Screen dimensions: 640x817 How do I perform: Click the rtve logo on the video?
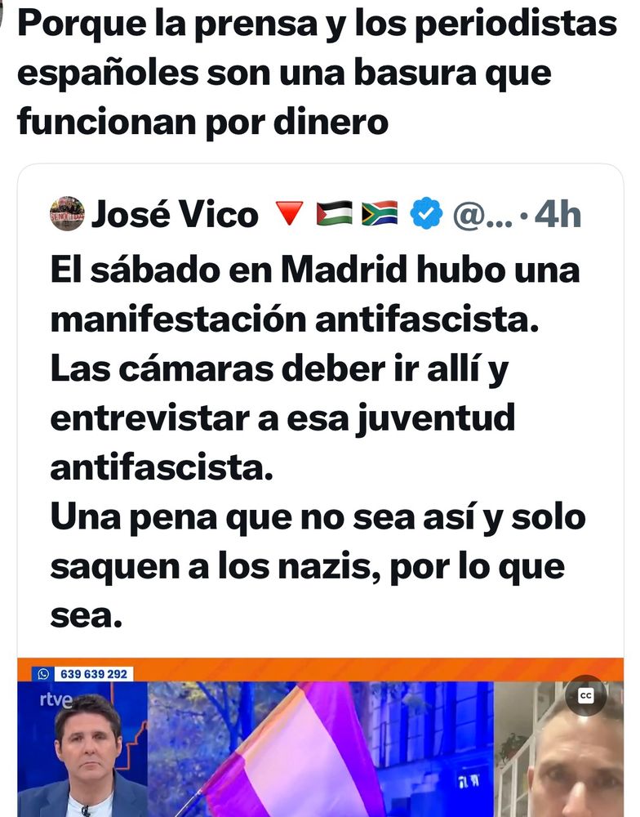(56, 700)
